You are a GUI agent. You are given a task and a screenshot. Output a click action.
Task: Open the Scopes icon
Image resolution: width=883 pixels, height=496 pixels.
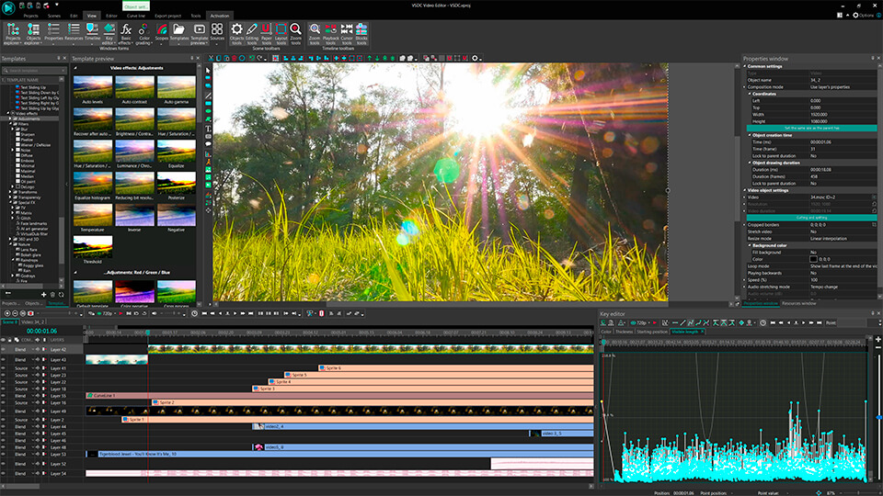162,33
